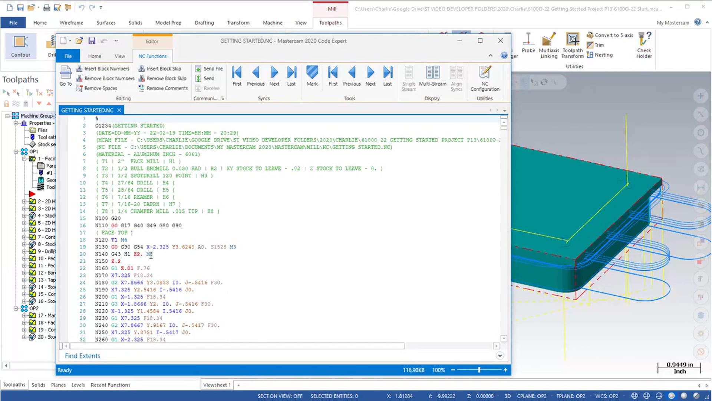Jump to Last tool in Tools group
The height and width of the screenshot is (401, 712).
[388, 76]
